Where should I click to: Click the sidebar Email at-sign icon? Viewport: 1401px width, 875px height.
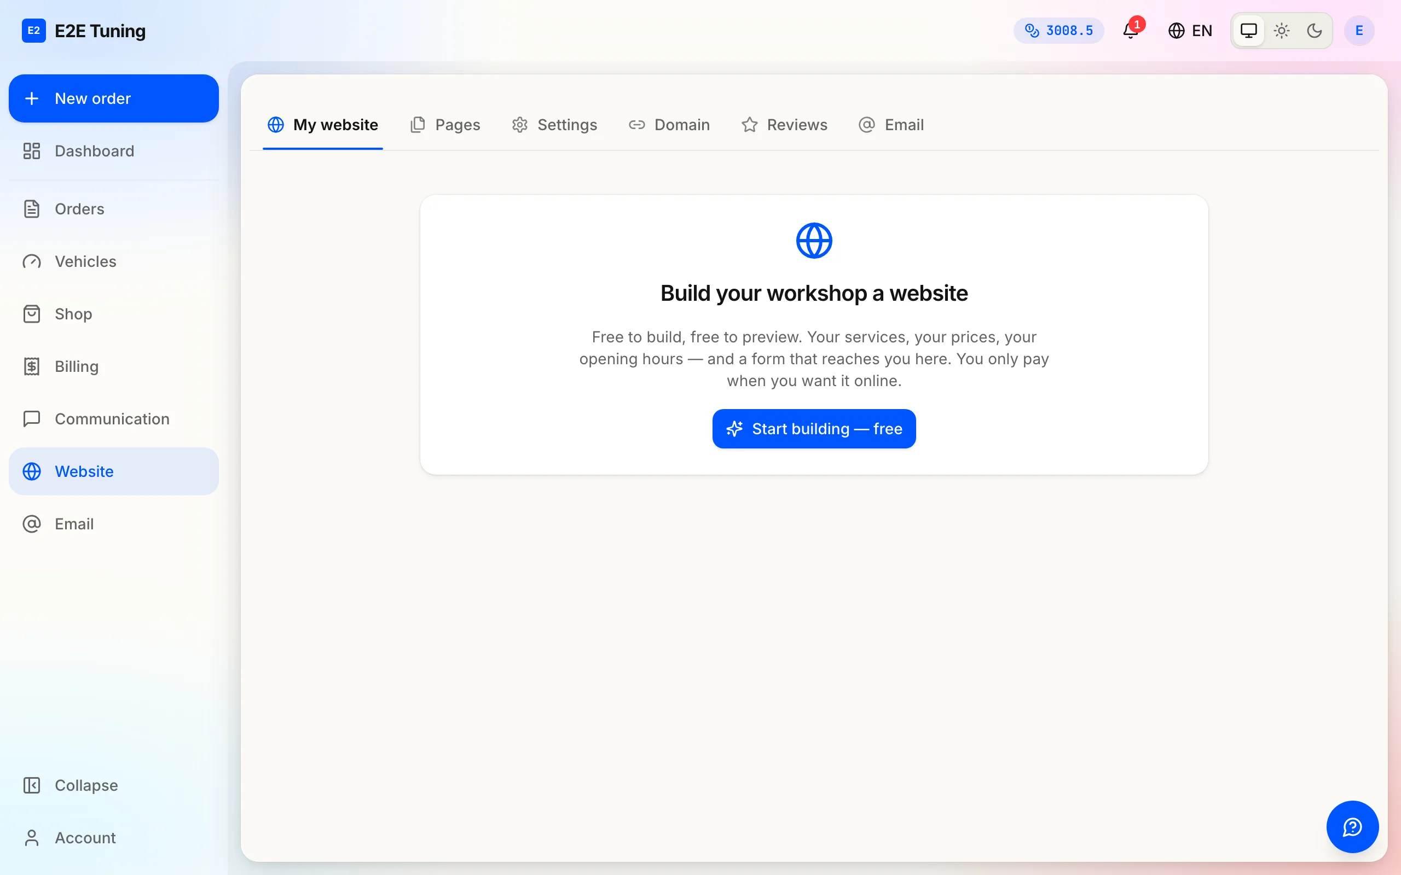[x=32, y=524]
